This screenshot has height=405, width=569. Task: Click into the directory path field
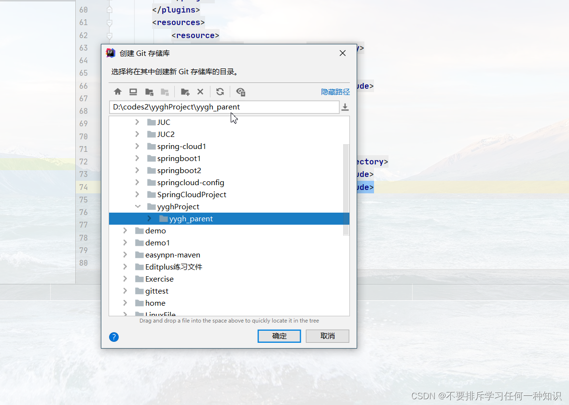pyautogui.click(x=224, y=107)
